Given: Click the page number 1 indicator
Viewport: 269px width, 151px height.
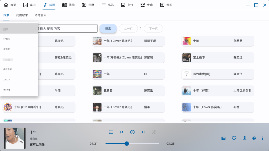Looking at the screenshot, I should point(141,28).
